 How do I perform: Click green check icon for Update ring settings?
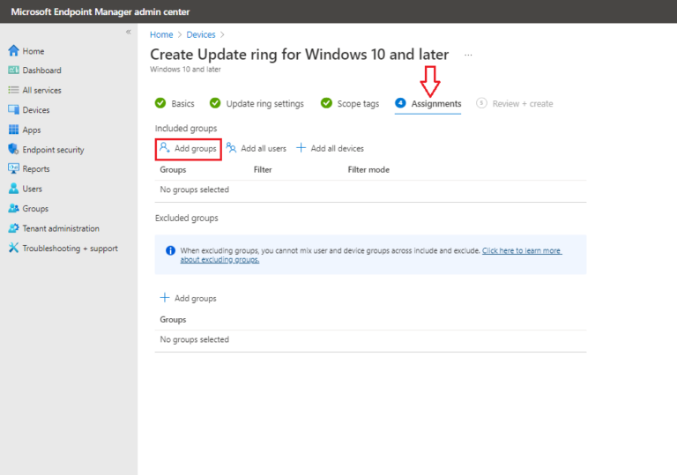(x=215, y=103)
